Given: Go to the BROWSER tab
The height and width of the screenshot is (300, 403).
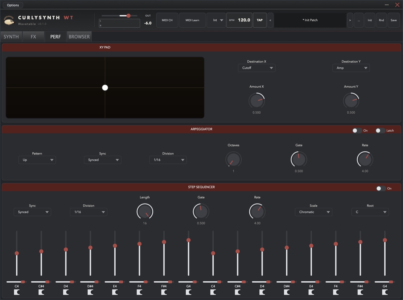Looking at the screenshot, I should pyautogui.click(x=79, y=37).
